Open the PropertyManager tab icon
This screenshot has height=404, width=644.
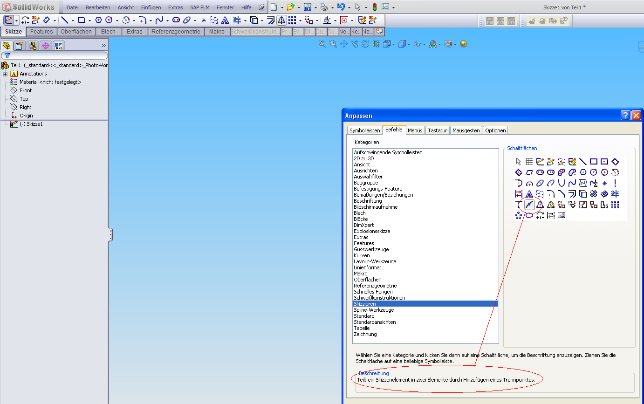click(19, 46)
